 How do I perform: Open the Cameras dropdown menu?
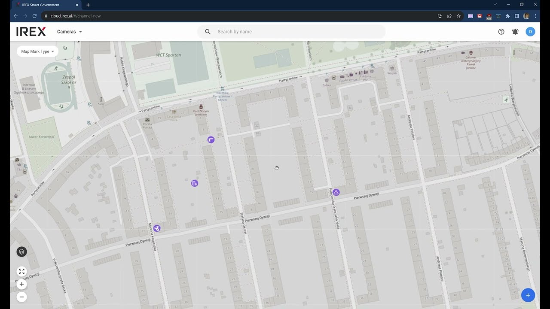[69, 32]
